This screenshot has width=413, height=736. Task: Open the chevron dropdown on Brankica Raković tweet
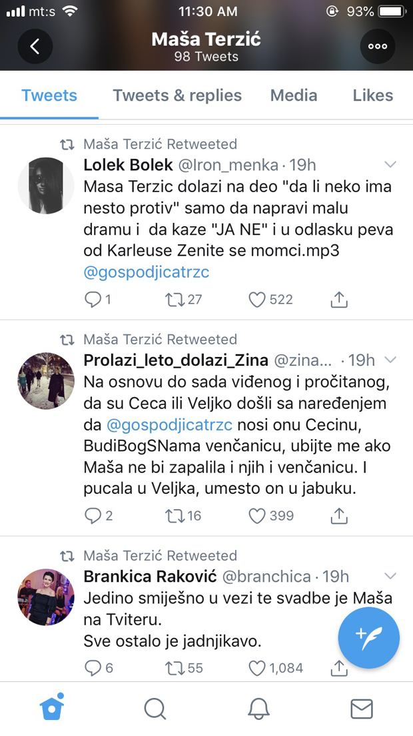tap(391, 576)
